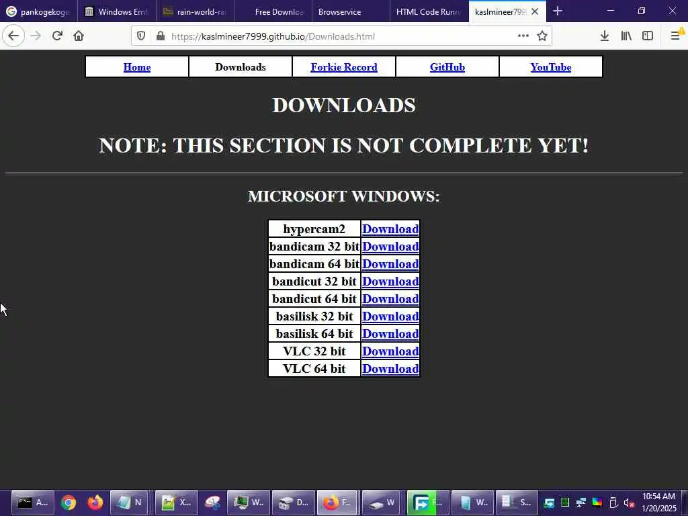Open the taskbar item labeled N
Viewport: 688px width, 516px height.
click(x=129, y=503)
